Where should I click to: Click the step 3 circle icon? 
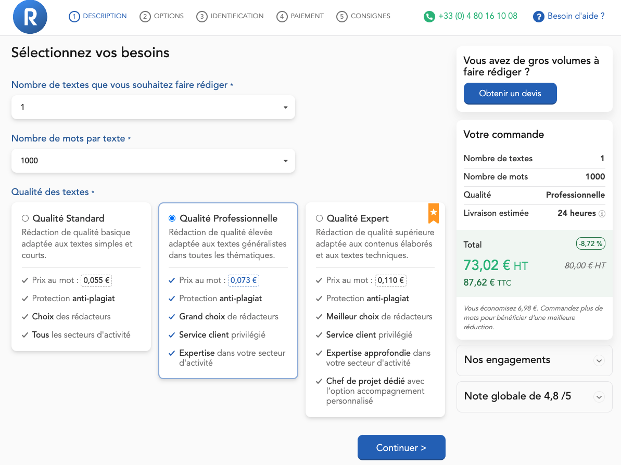tap(201, 17)
